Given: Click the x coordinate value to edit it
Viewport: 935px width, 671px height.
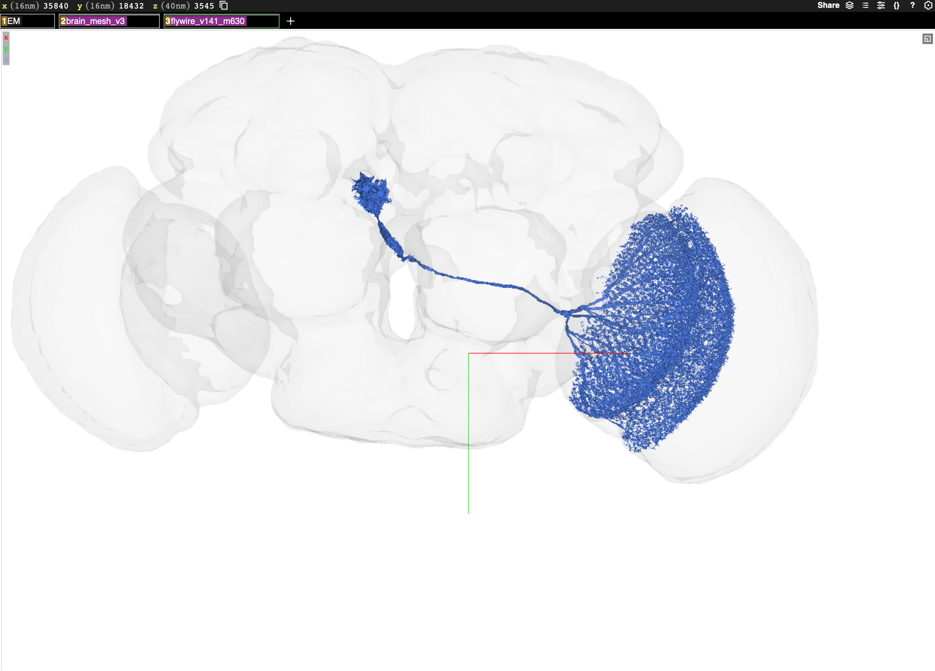Looking at the screenshot, I should (x=56, y=5).
